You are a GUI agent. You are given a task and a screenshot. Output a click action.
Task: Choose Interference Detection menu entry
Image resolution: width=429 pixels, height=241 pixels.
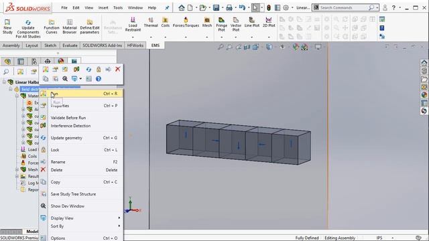81,126
